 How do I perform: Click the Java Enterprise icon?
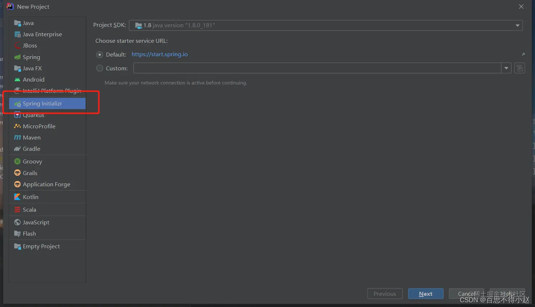click(x=17, y=34)
